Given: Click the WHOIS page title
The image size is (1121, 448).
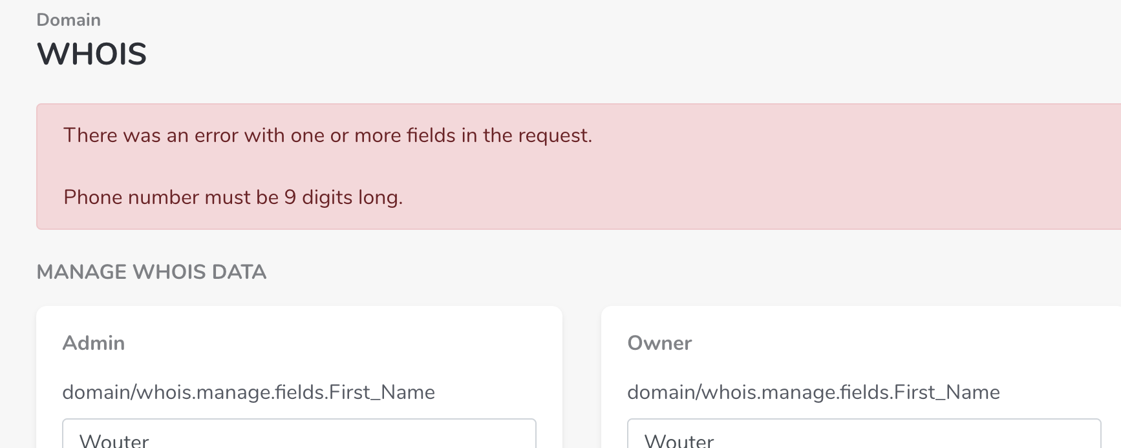Looking at the screenshot, I should (x=92, y=54).
